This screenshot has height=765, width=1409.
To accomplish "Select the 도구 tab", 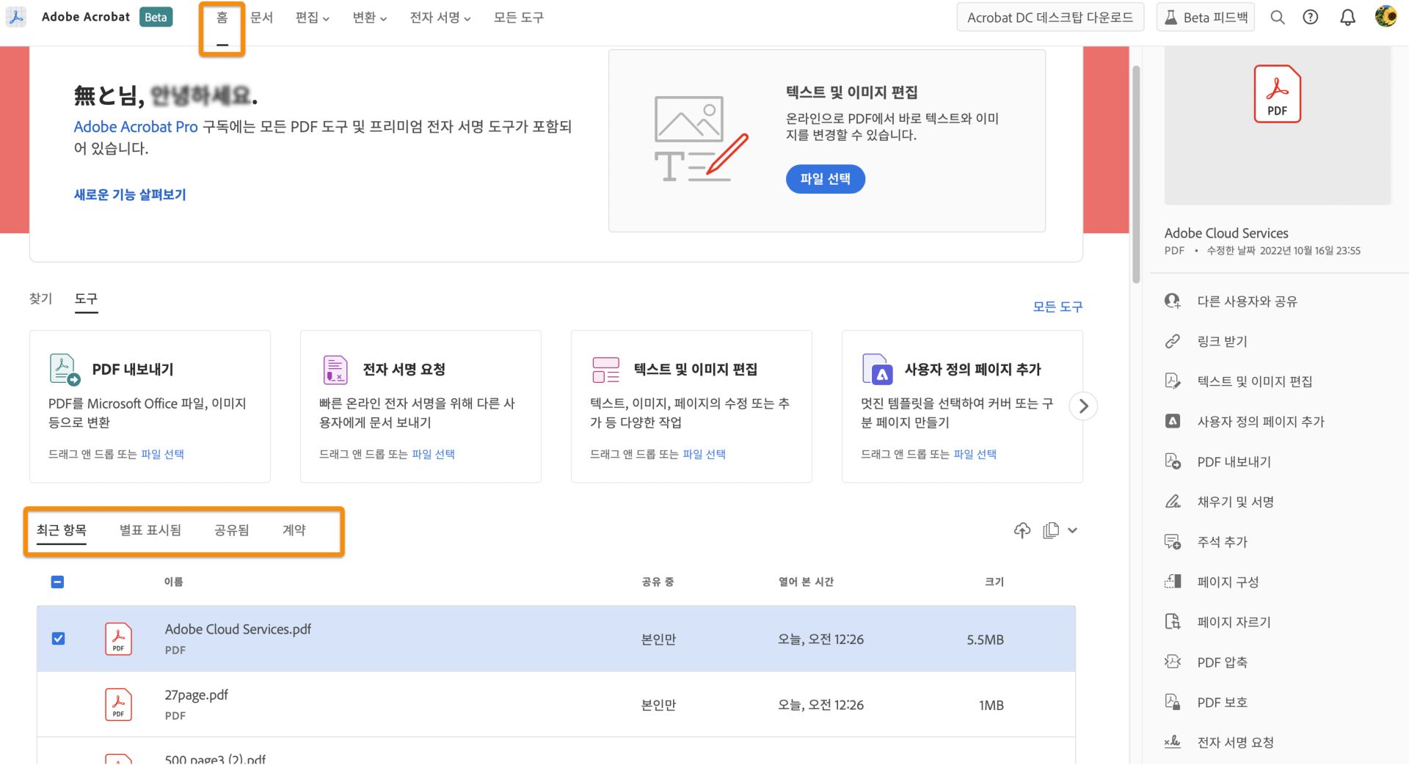I will 86,299.
